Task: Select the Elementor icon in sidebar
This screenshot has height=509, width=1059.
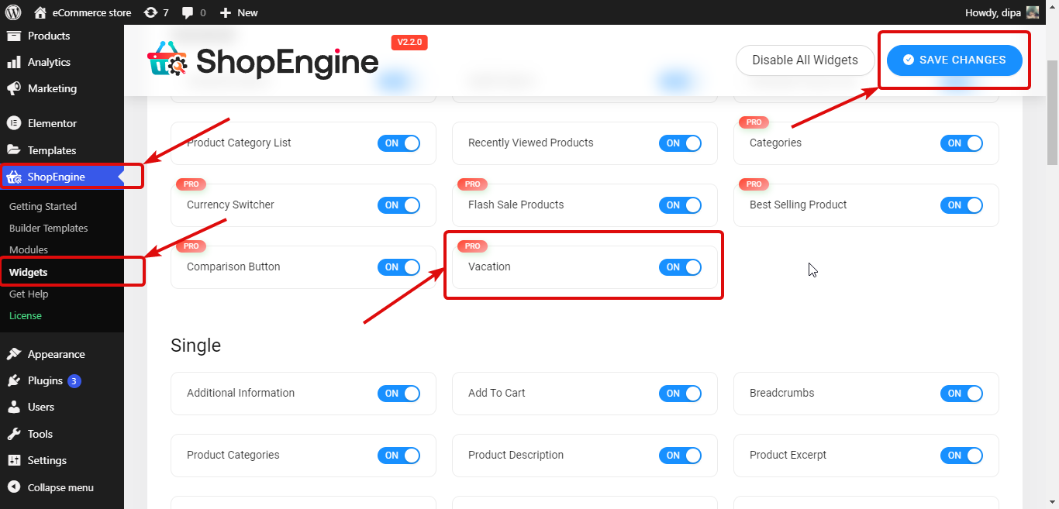Action: pyautogui.click(x=16, y=122)
